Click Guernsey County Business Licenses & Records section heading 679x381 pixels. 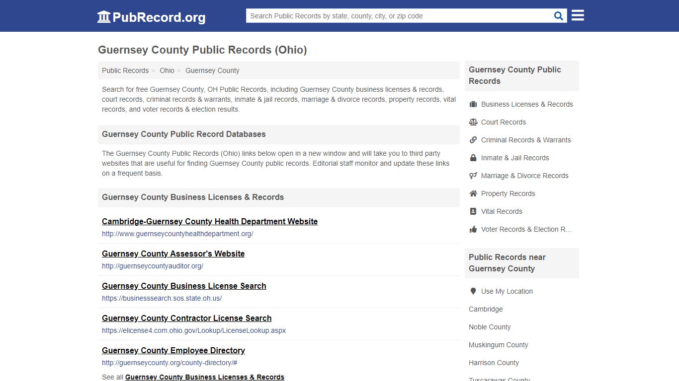tap(193, 197)
